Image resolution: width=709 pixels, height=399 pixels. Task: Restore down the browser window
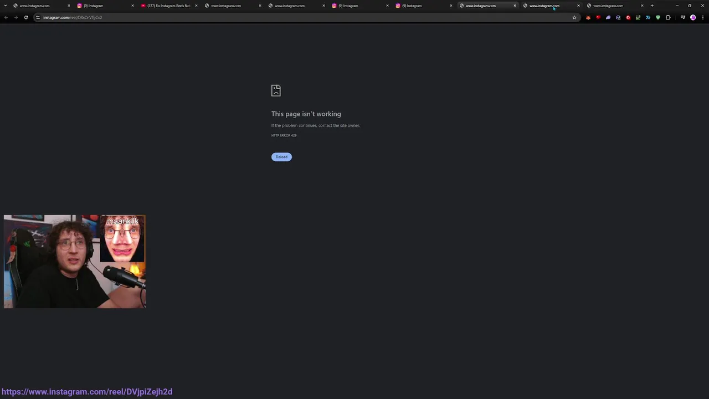point(690,6)
